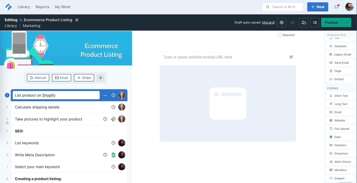Add a Date form field
The width and height of the screenshot is (357, 183).
click(340, 137)
